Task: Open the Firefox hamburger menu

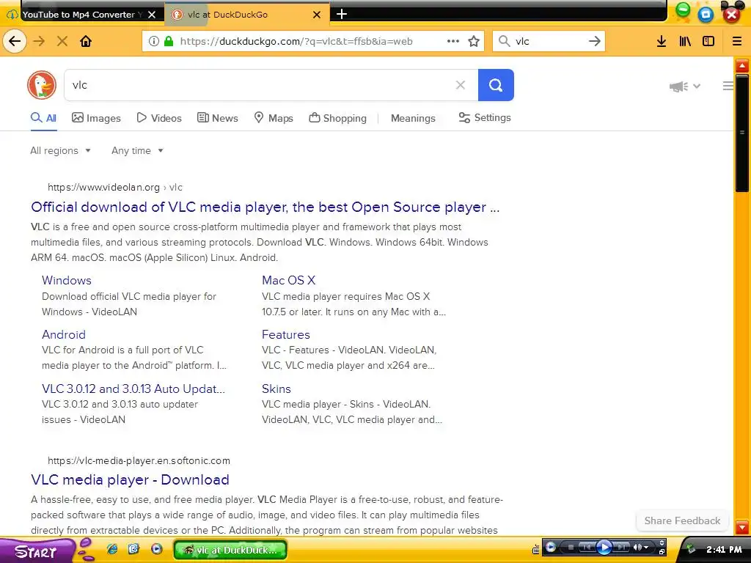Action: coord(737,41)
